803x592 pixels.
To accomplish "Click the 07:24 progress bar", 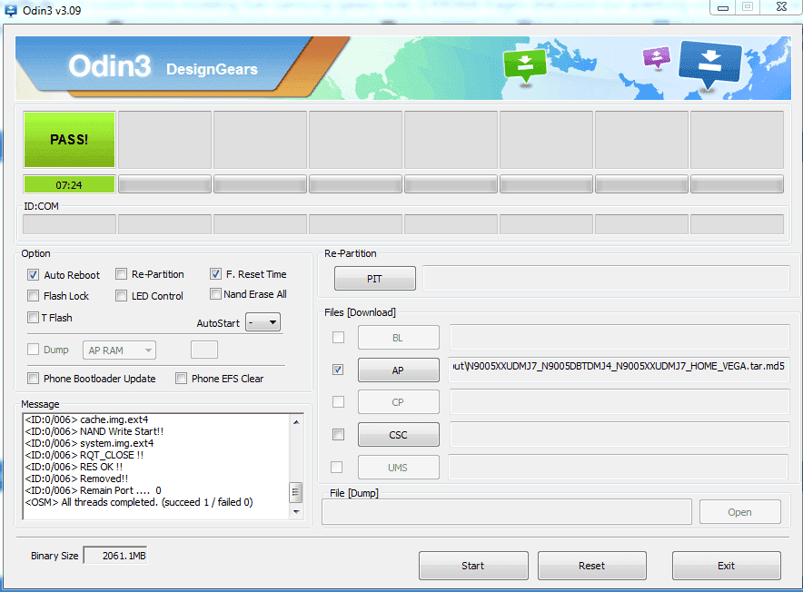I will click(69, 184).
